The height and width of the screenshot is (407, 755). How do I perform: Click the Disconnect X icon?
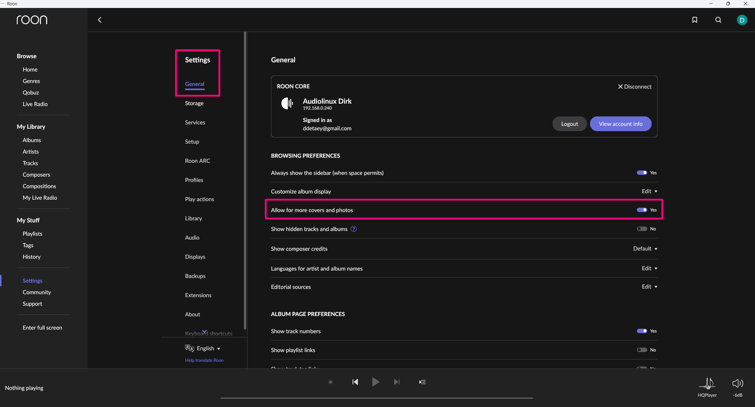620,87
